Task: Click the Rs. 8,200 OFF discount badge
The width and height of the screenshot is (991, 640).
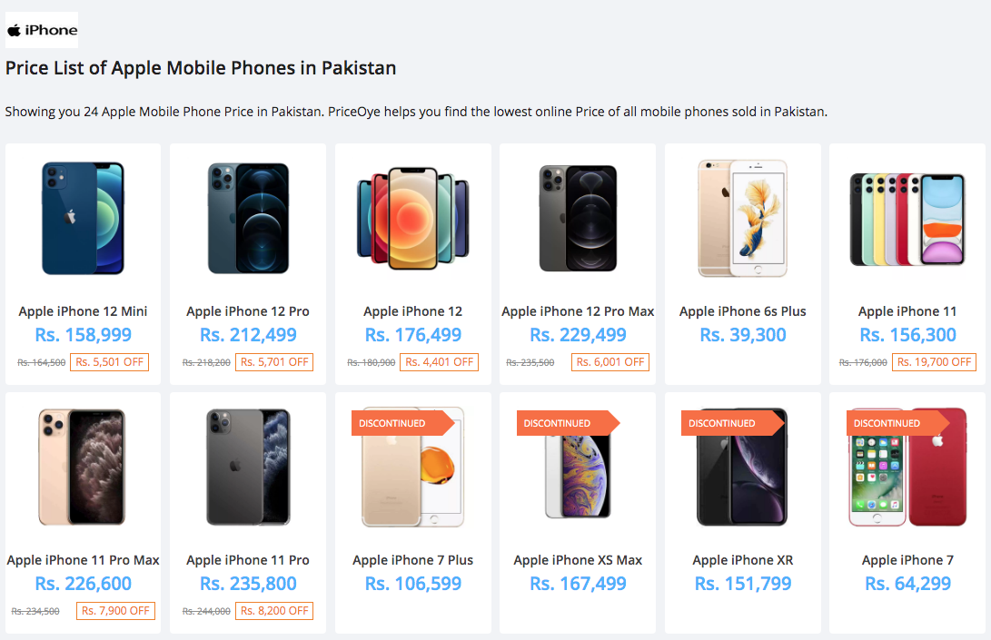Action: point(274,611)
